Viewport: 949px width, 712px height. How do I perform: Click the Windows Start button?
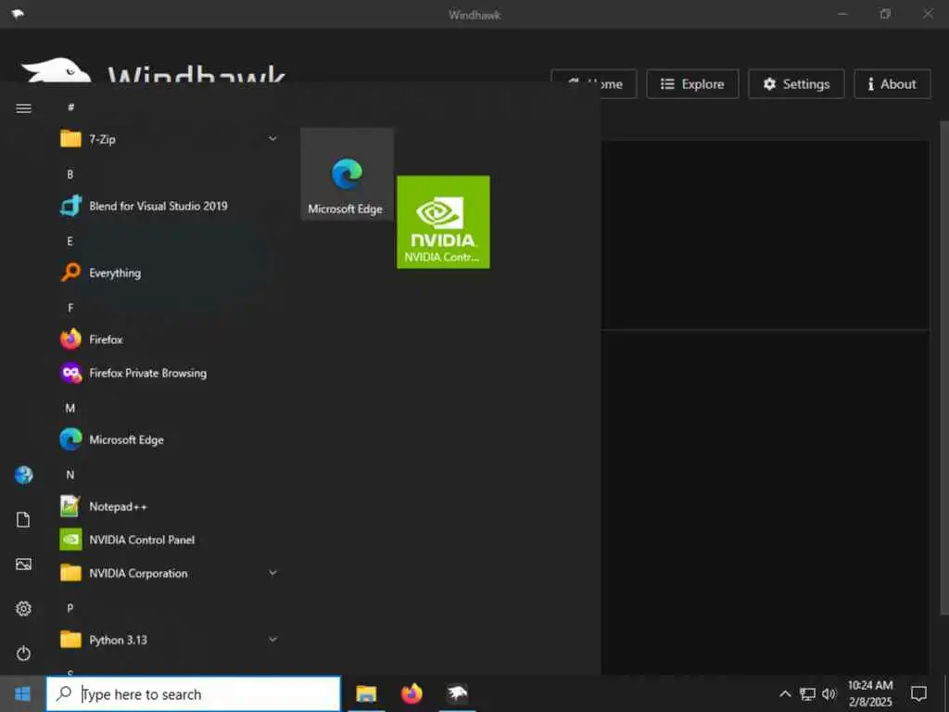[22, 693]
